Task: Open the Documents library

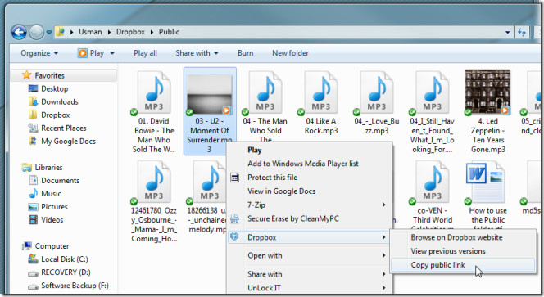Action: click(60, 181)
